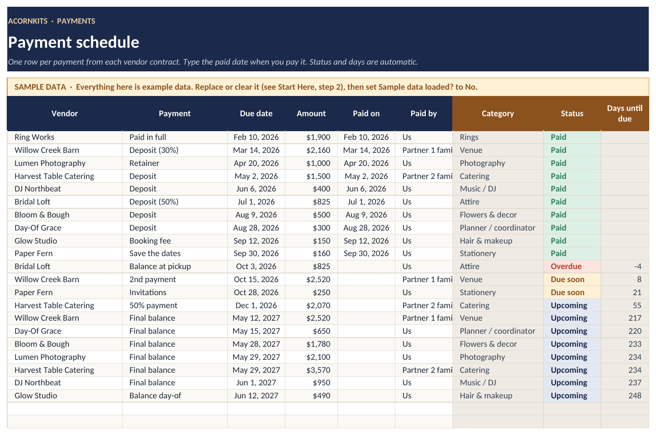Click the Paid by header
The image size is (656, 435).
click(424, 113)
